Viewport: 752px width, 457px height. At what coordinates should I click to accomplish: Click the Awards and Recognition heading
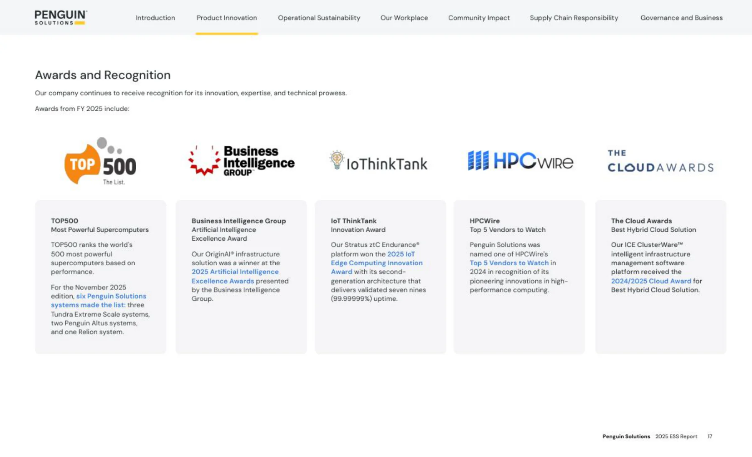click(x=103, y=75)
